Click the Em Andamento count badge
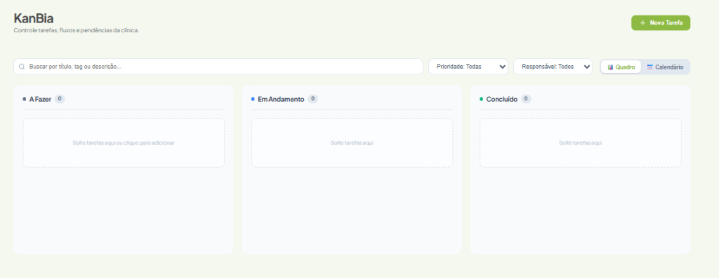The height and width of the screenshot is (278, 719). click(312, 98)
